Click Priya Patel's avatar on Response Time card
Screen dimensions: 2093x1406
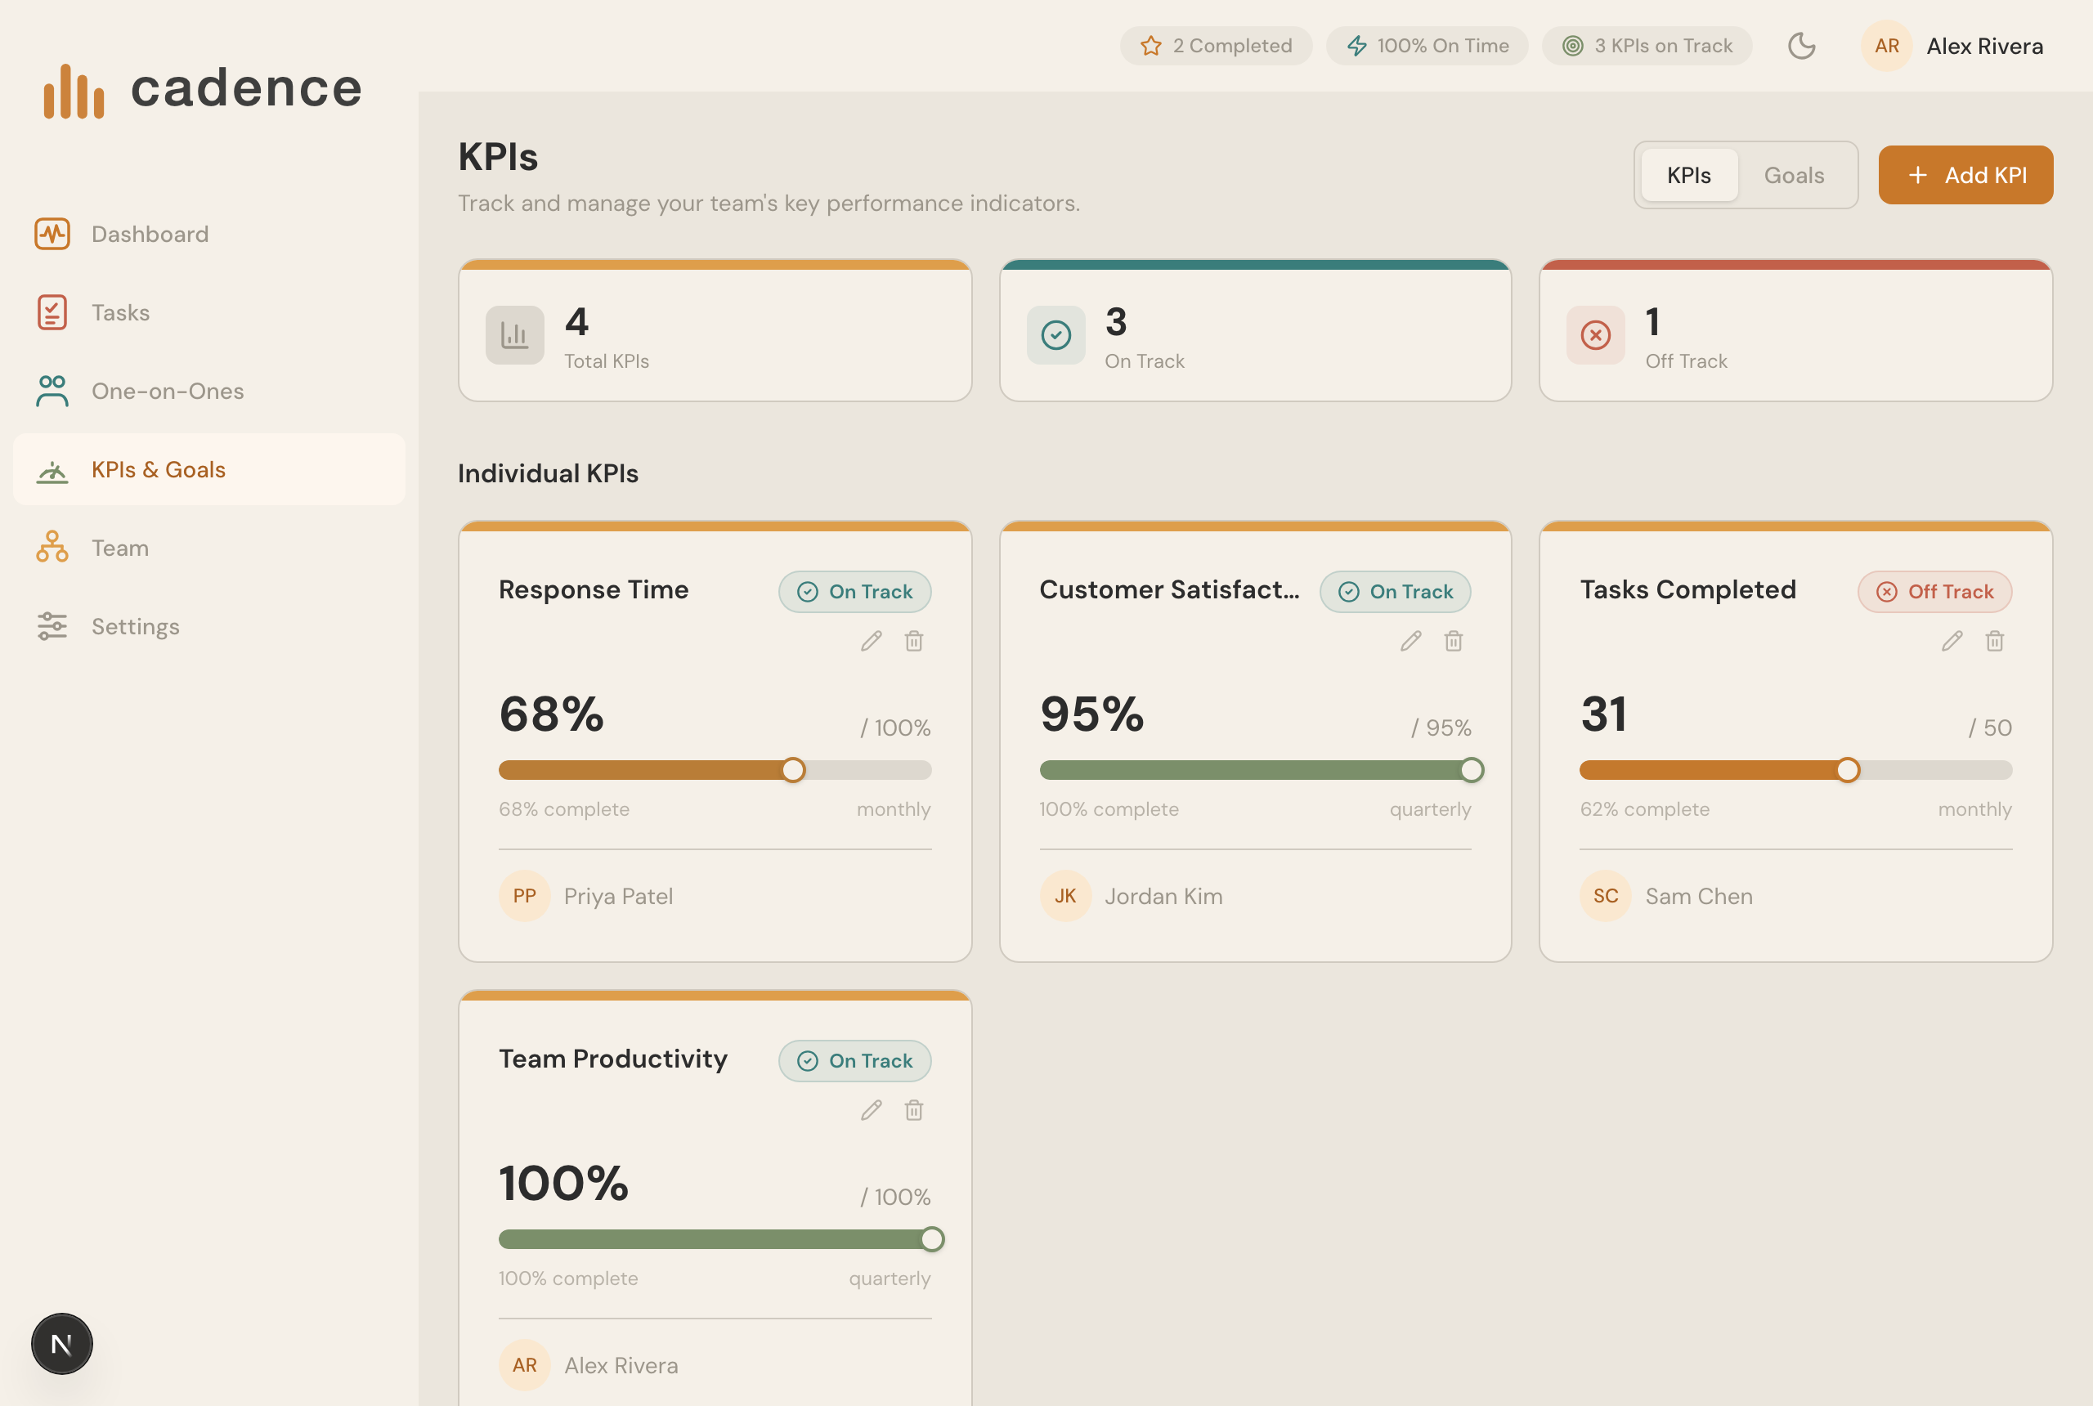click(524, 896)
